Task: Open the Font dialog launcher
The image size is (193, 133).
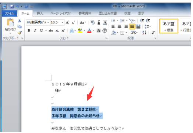Action: 106,38
